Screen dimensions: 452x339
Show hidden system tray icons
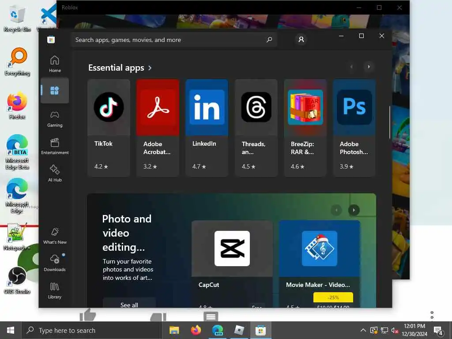tap(363, 330)
